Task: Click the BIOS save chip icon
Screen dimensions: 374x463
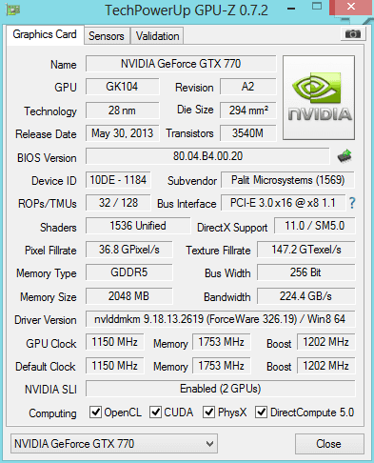Action: (x=344, y=156)
